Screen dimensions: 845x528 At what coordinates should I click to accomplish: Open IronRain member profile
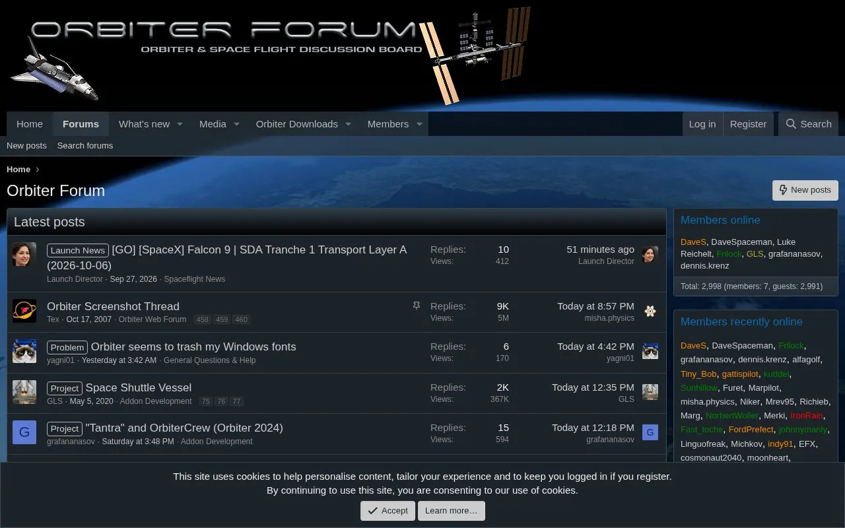[807, 416]
